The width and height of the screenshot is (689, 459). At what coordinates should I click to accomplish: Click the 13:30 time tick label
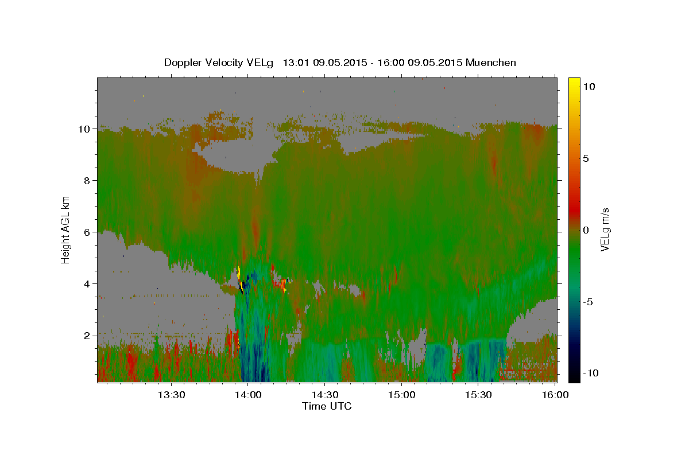[x=171, y=395]
